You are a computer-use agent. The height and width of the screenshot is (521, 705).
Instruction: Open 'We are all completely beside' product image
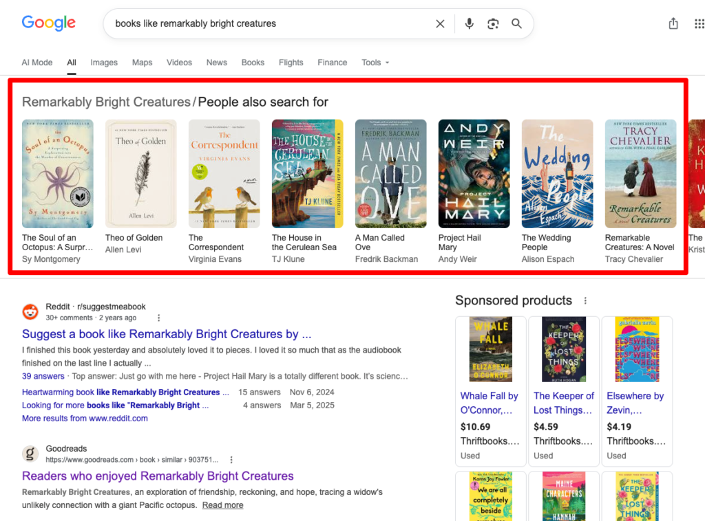490,496
